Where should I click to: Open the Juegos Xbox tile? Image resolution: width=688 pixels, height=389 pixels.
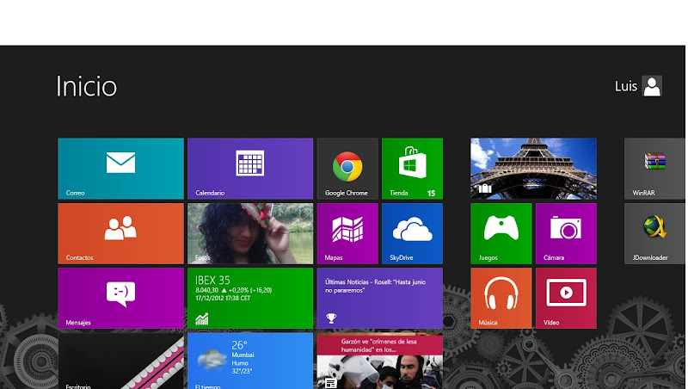[501, 233]
